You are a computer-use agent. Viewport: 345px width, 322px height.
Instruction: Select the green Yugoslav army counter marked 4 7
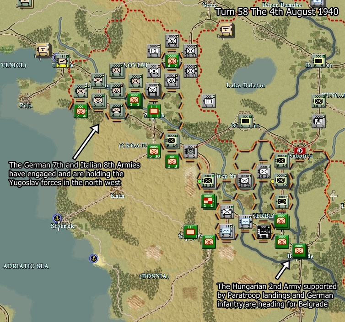tap(172, 61)
